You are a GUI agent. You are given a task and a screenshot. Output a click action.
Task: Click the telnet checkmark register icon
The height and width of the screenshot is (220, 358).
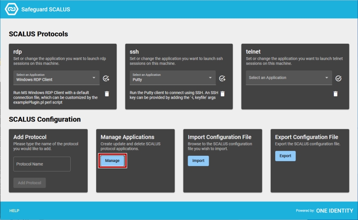(x=338, y=79)
